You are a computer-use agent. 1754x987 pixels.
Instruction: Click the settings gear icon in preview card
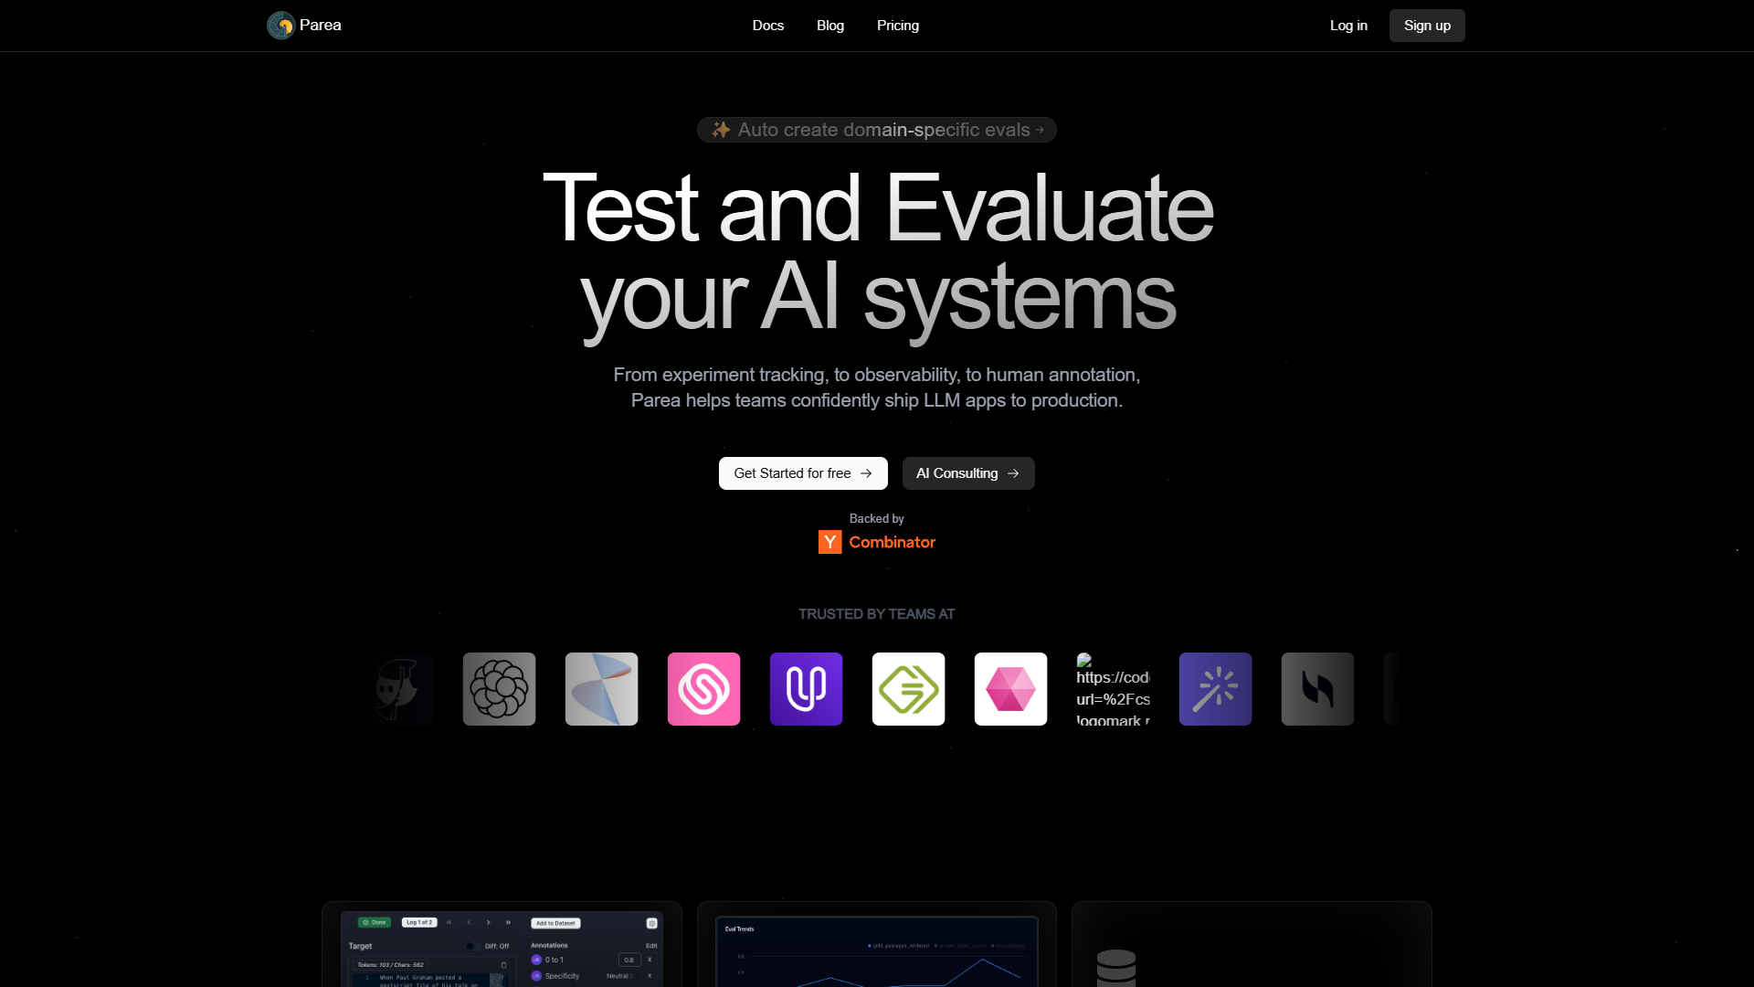(x=651, y=923)
